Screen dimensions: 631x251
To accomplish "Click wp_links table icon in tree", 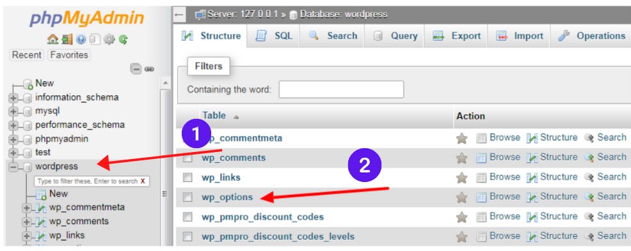I will (x=40, y=235).
